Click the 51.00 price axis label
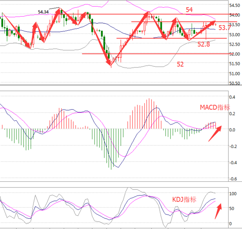This screenshot has width=242, height=229. tap(235, 74)
